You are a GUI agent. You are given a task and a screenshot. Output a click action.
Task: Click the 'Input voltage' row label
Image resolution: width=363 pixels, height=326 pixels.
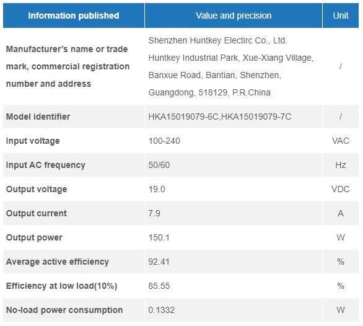[x=33, y=141]
